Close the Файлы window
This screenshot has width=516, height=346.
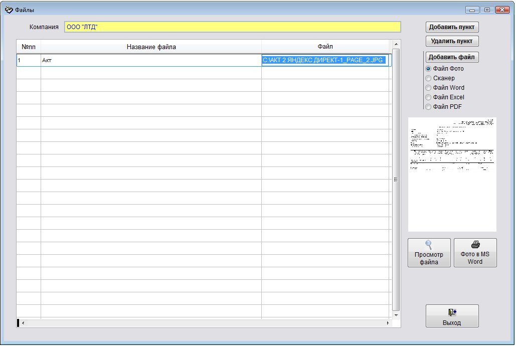tap(502, 10)
